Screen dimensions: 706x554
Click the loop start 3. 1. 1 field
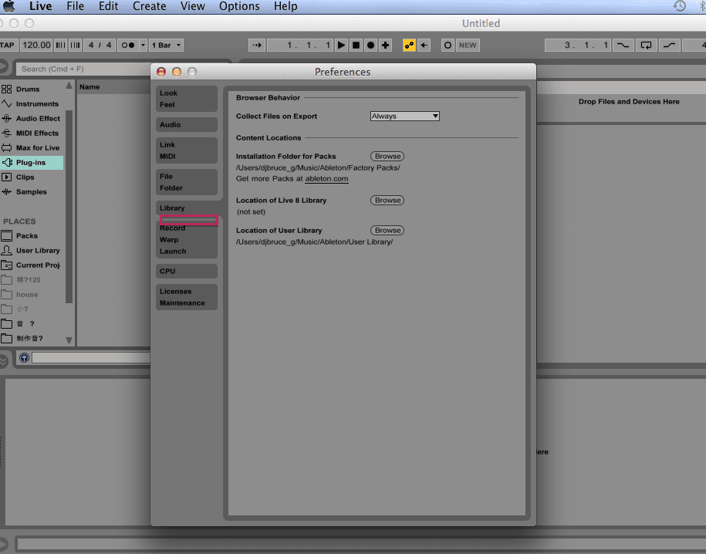[x=578, y=45]
